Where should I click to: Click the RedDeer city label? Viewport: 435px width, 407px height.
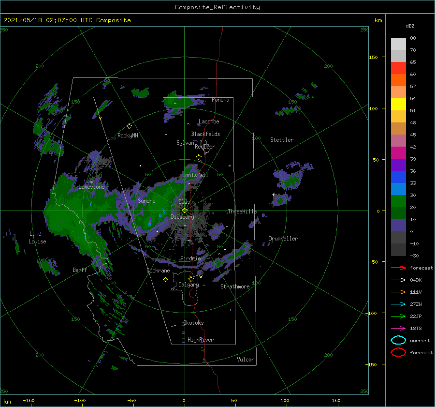205,147
